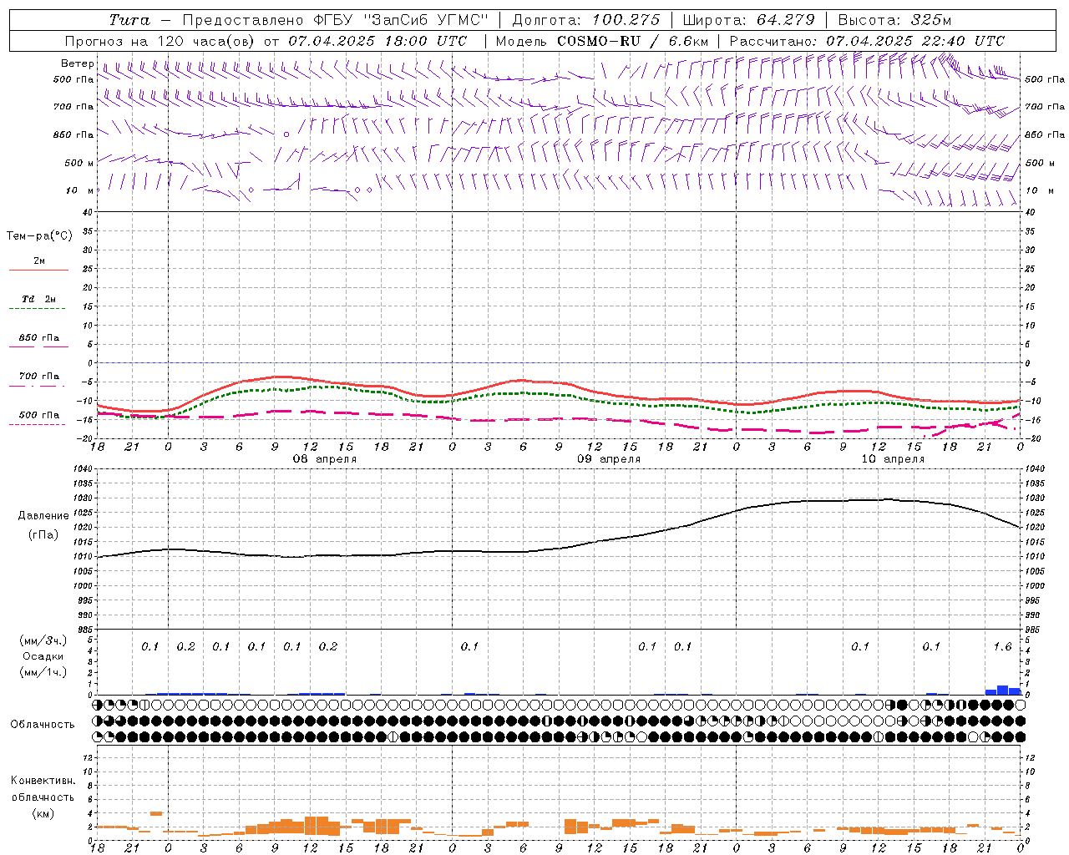Screen dimensions: 1069x855
Task: Click the "Конвективн." convective cloud label
Action: point(43,781)
